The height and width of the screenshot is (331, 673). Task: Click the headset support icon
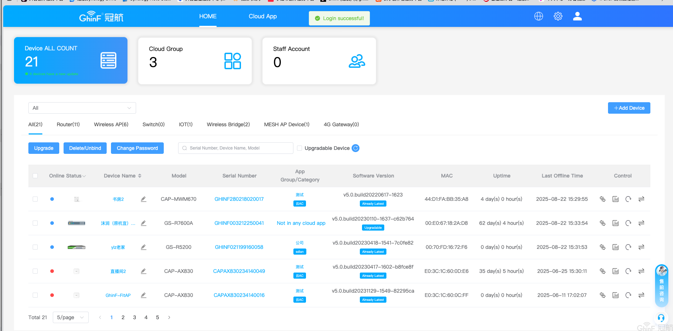661,318
